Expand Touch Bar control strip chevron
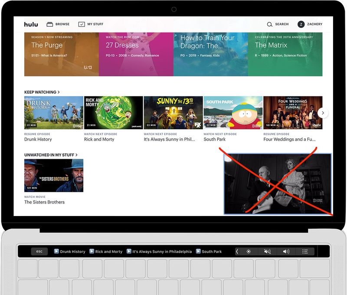Screen dimensions: 347x295 pyautogui.click(x=237, y=252)
